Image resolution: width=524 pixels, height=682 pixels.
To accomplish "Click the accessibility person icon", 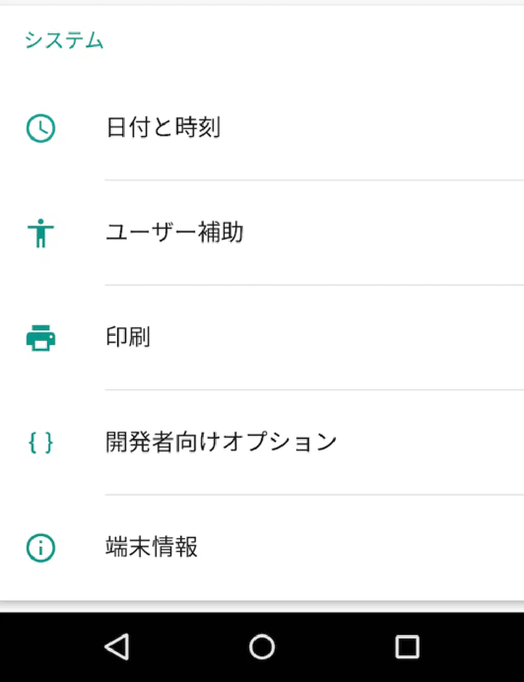I will tap(41, 233).
